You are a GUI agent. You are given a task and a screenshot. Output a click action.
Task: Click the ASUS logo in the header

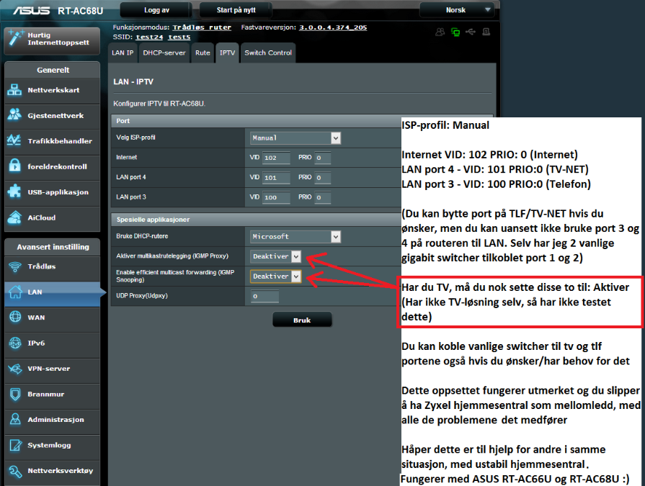31,10
